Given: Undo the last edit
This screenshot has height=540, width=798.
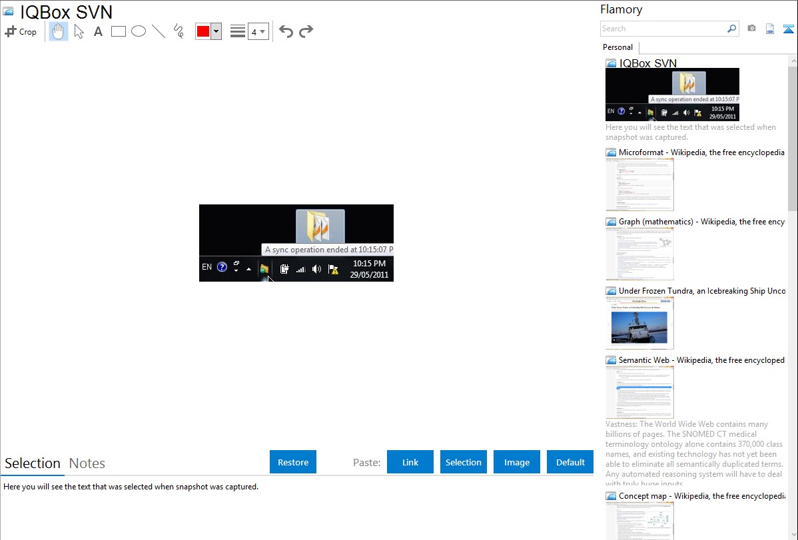Looking at the screenshot, I should (x=286, y=31).
